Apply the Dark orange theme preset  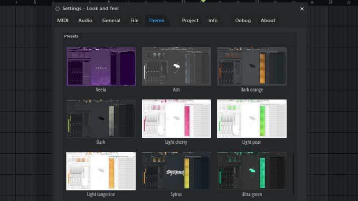(x=251, y=66)
